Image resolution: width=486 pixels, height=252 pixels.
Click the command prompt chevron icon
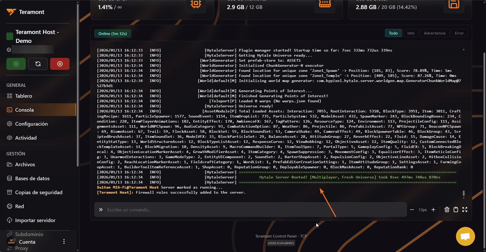tap(101, 210)
